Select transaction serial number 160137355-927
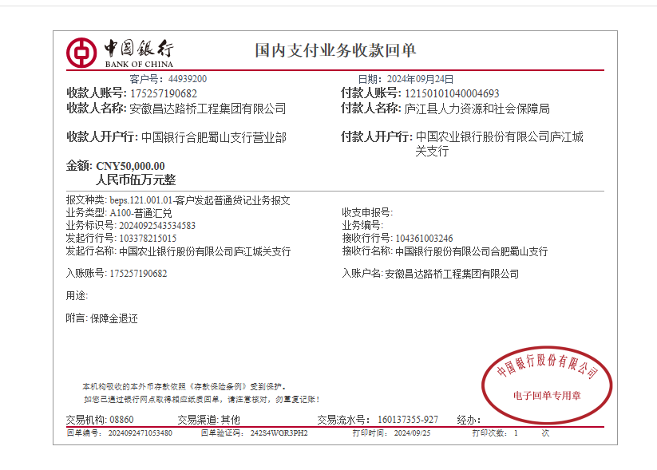The width and height of the screenshot is (657, 470). (x=407, y=420)
